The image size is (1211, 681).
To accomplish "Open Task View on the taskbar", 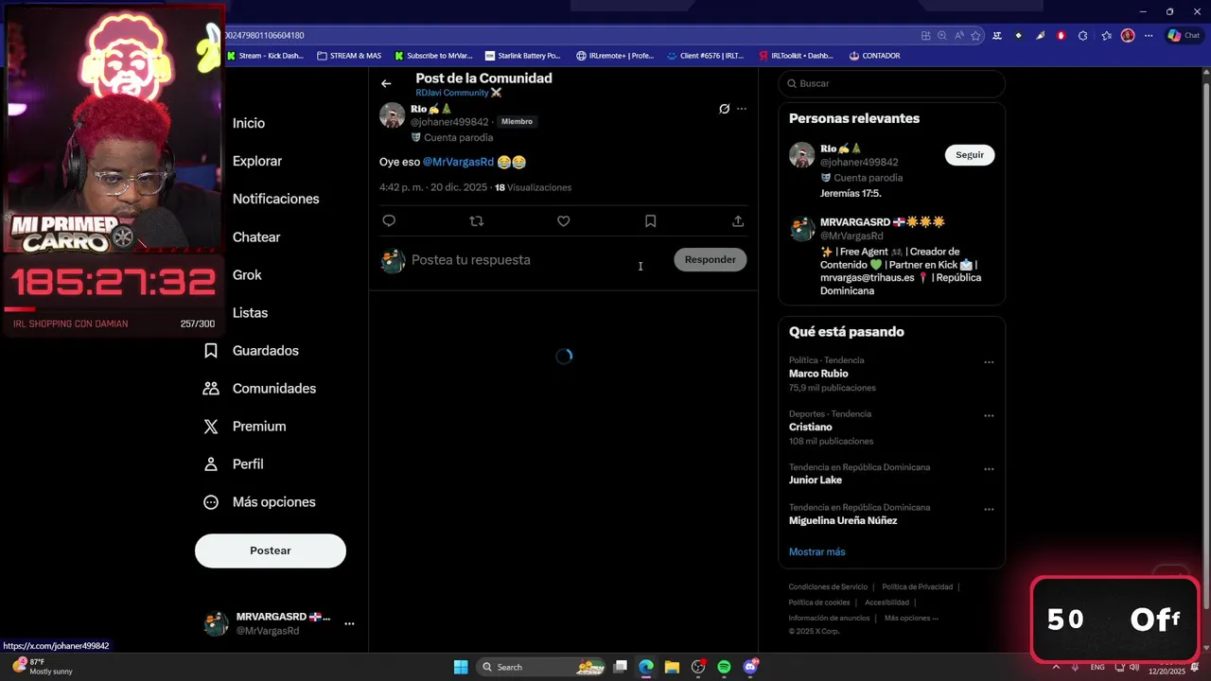I will [620, 667].
